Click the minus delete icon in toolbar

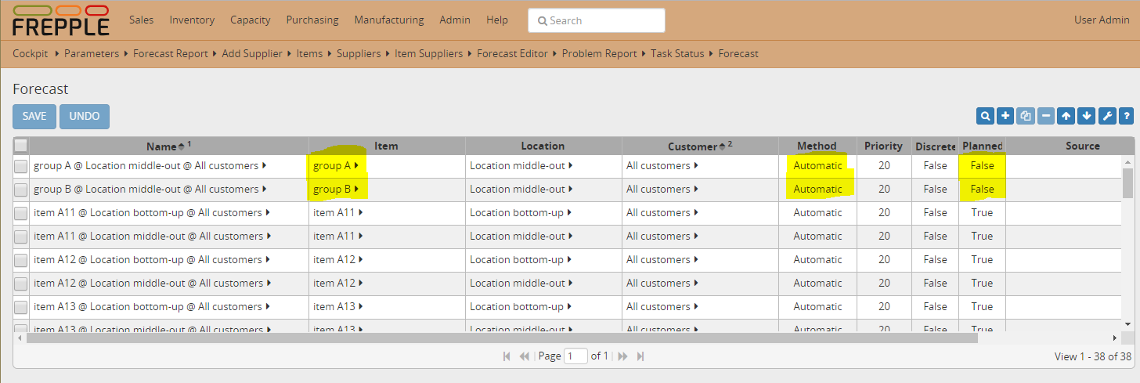tap(1046, 116)
